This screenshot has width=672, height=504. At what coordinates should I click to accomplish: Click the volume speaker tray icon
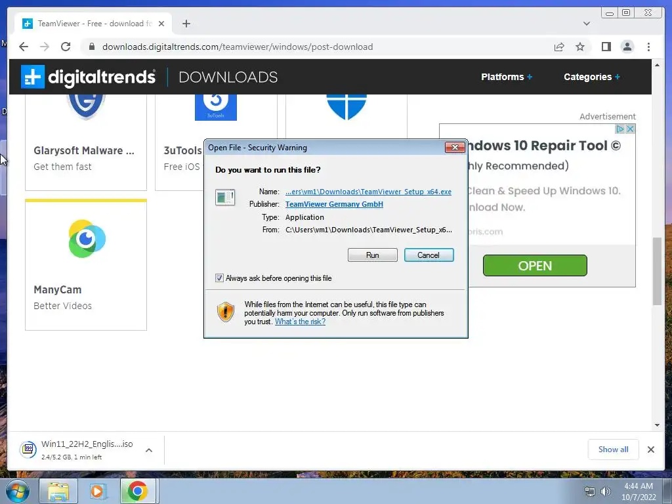606,492
